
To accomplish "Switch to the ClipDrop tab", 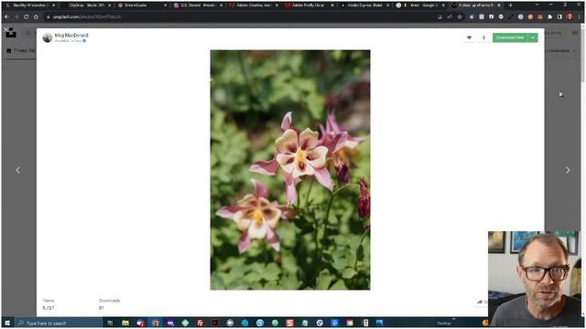I will (x=87, y=5).
